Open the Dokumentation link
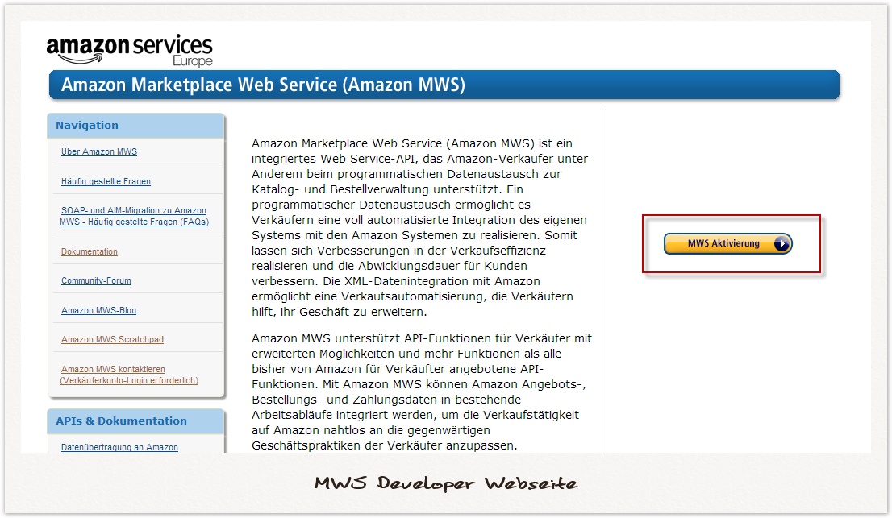This screenshot has height=518, width=892. tap(89, 251)
